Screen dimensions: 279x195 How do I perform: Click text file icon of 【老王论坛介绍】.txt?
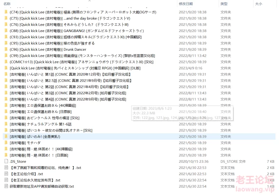(6, 173)
